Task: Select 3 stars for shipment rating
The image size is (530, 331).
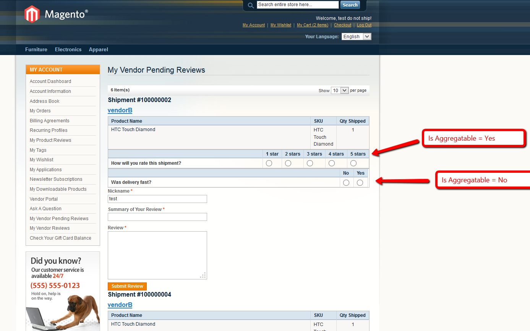Action: 310,163
